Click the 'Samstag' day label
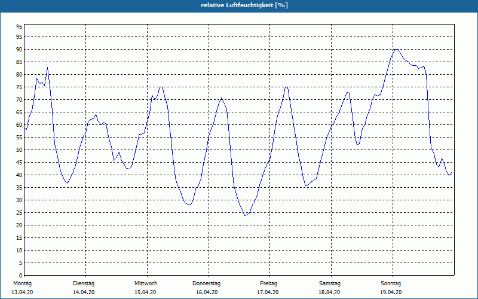Screen dimensions: 478x299 pyautogui.click(x=330, y=283)
